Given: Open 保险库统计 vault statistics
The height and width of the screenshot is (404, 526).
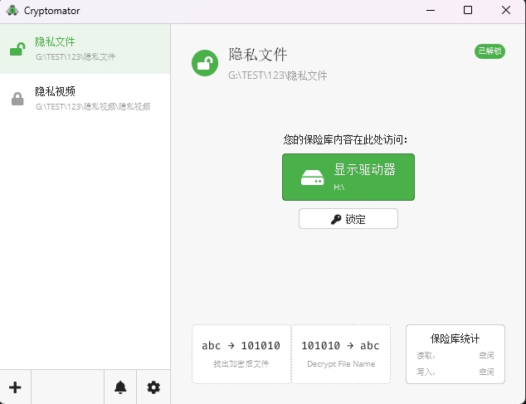Looking at the screenshot, I should pyautogui.click(x=455, y=354).
